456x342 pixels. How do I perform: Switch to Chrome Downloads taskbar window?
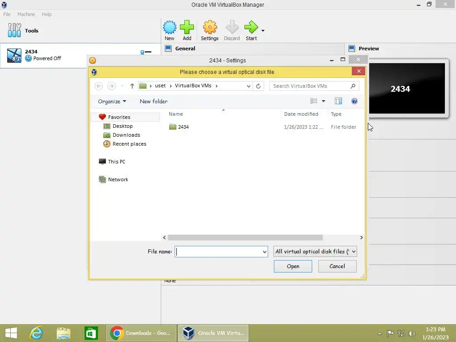click(x=141, y=333)
